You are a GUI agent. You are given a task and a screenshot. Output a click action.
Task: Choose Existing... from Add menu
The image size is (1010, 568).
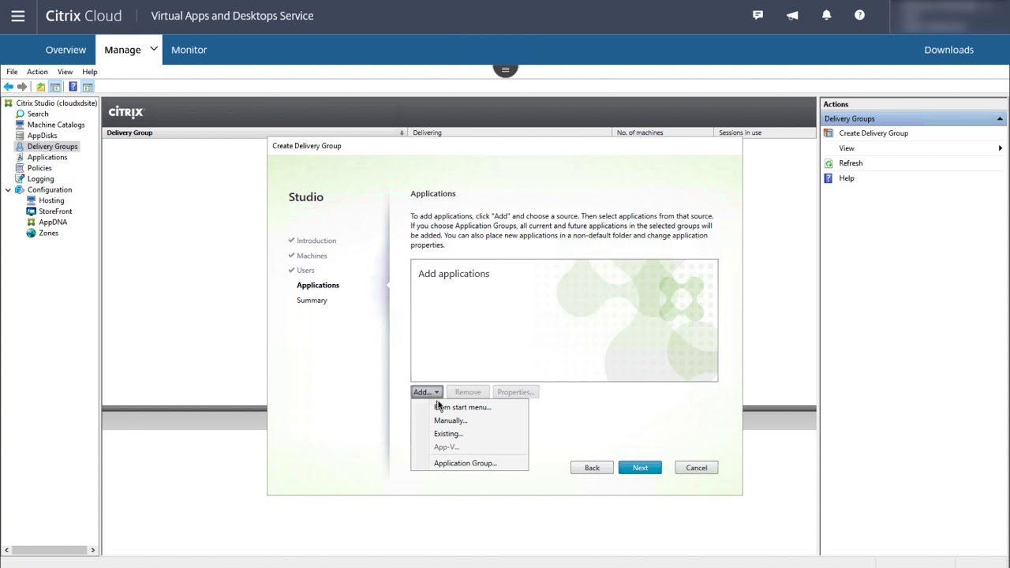pyautogui.click(x=469, y=434)
